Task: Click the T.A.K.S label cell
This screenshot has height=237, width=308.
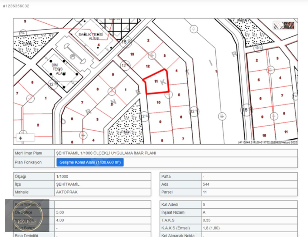Action: 180,220
